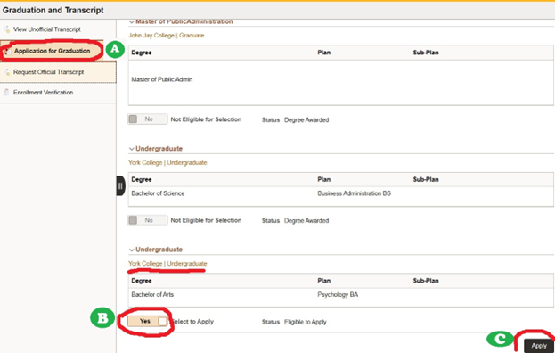Viewport: 555px width, 353px height.
Task: Click the Eligible to Apply status text
Action: (x=305, y=322)
